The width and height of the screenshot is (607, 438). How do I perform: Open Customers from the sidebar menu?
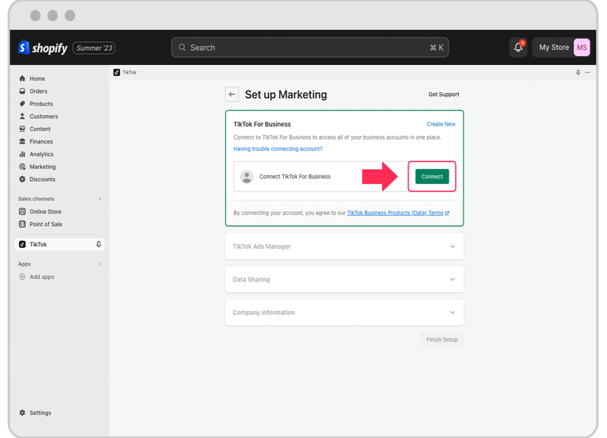coord(23,116)
